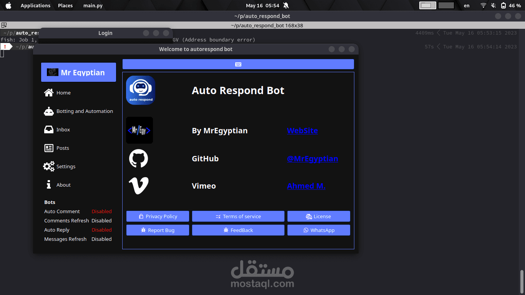525x295 pixels.
Task: Open the Wi-Fi network icon
Action: click(483, 5)
